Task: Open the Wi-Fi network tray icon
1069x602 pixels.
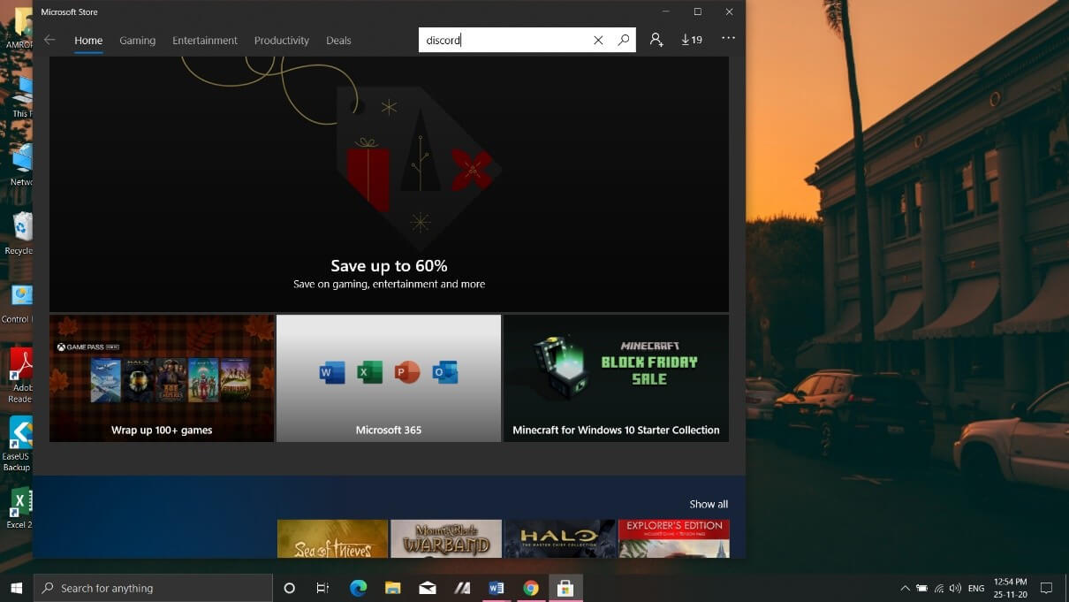Action: click(938, 588)
